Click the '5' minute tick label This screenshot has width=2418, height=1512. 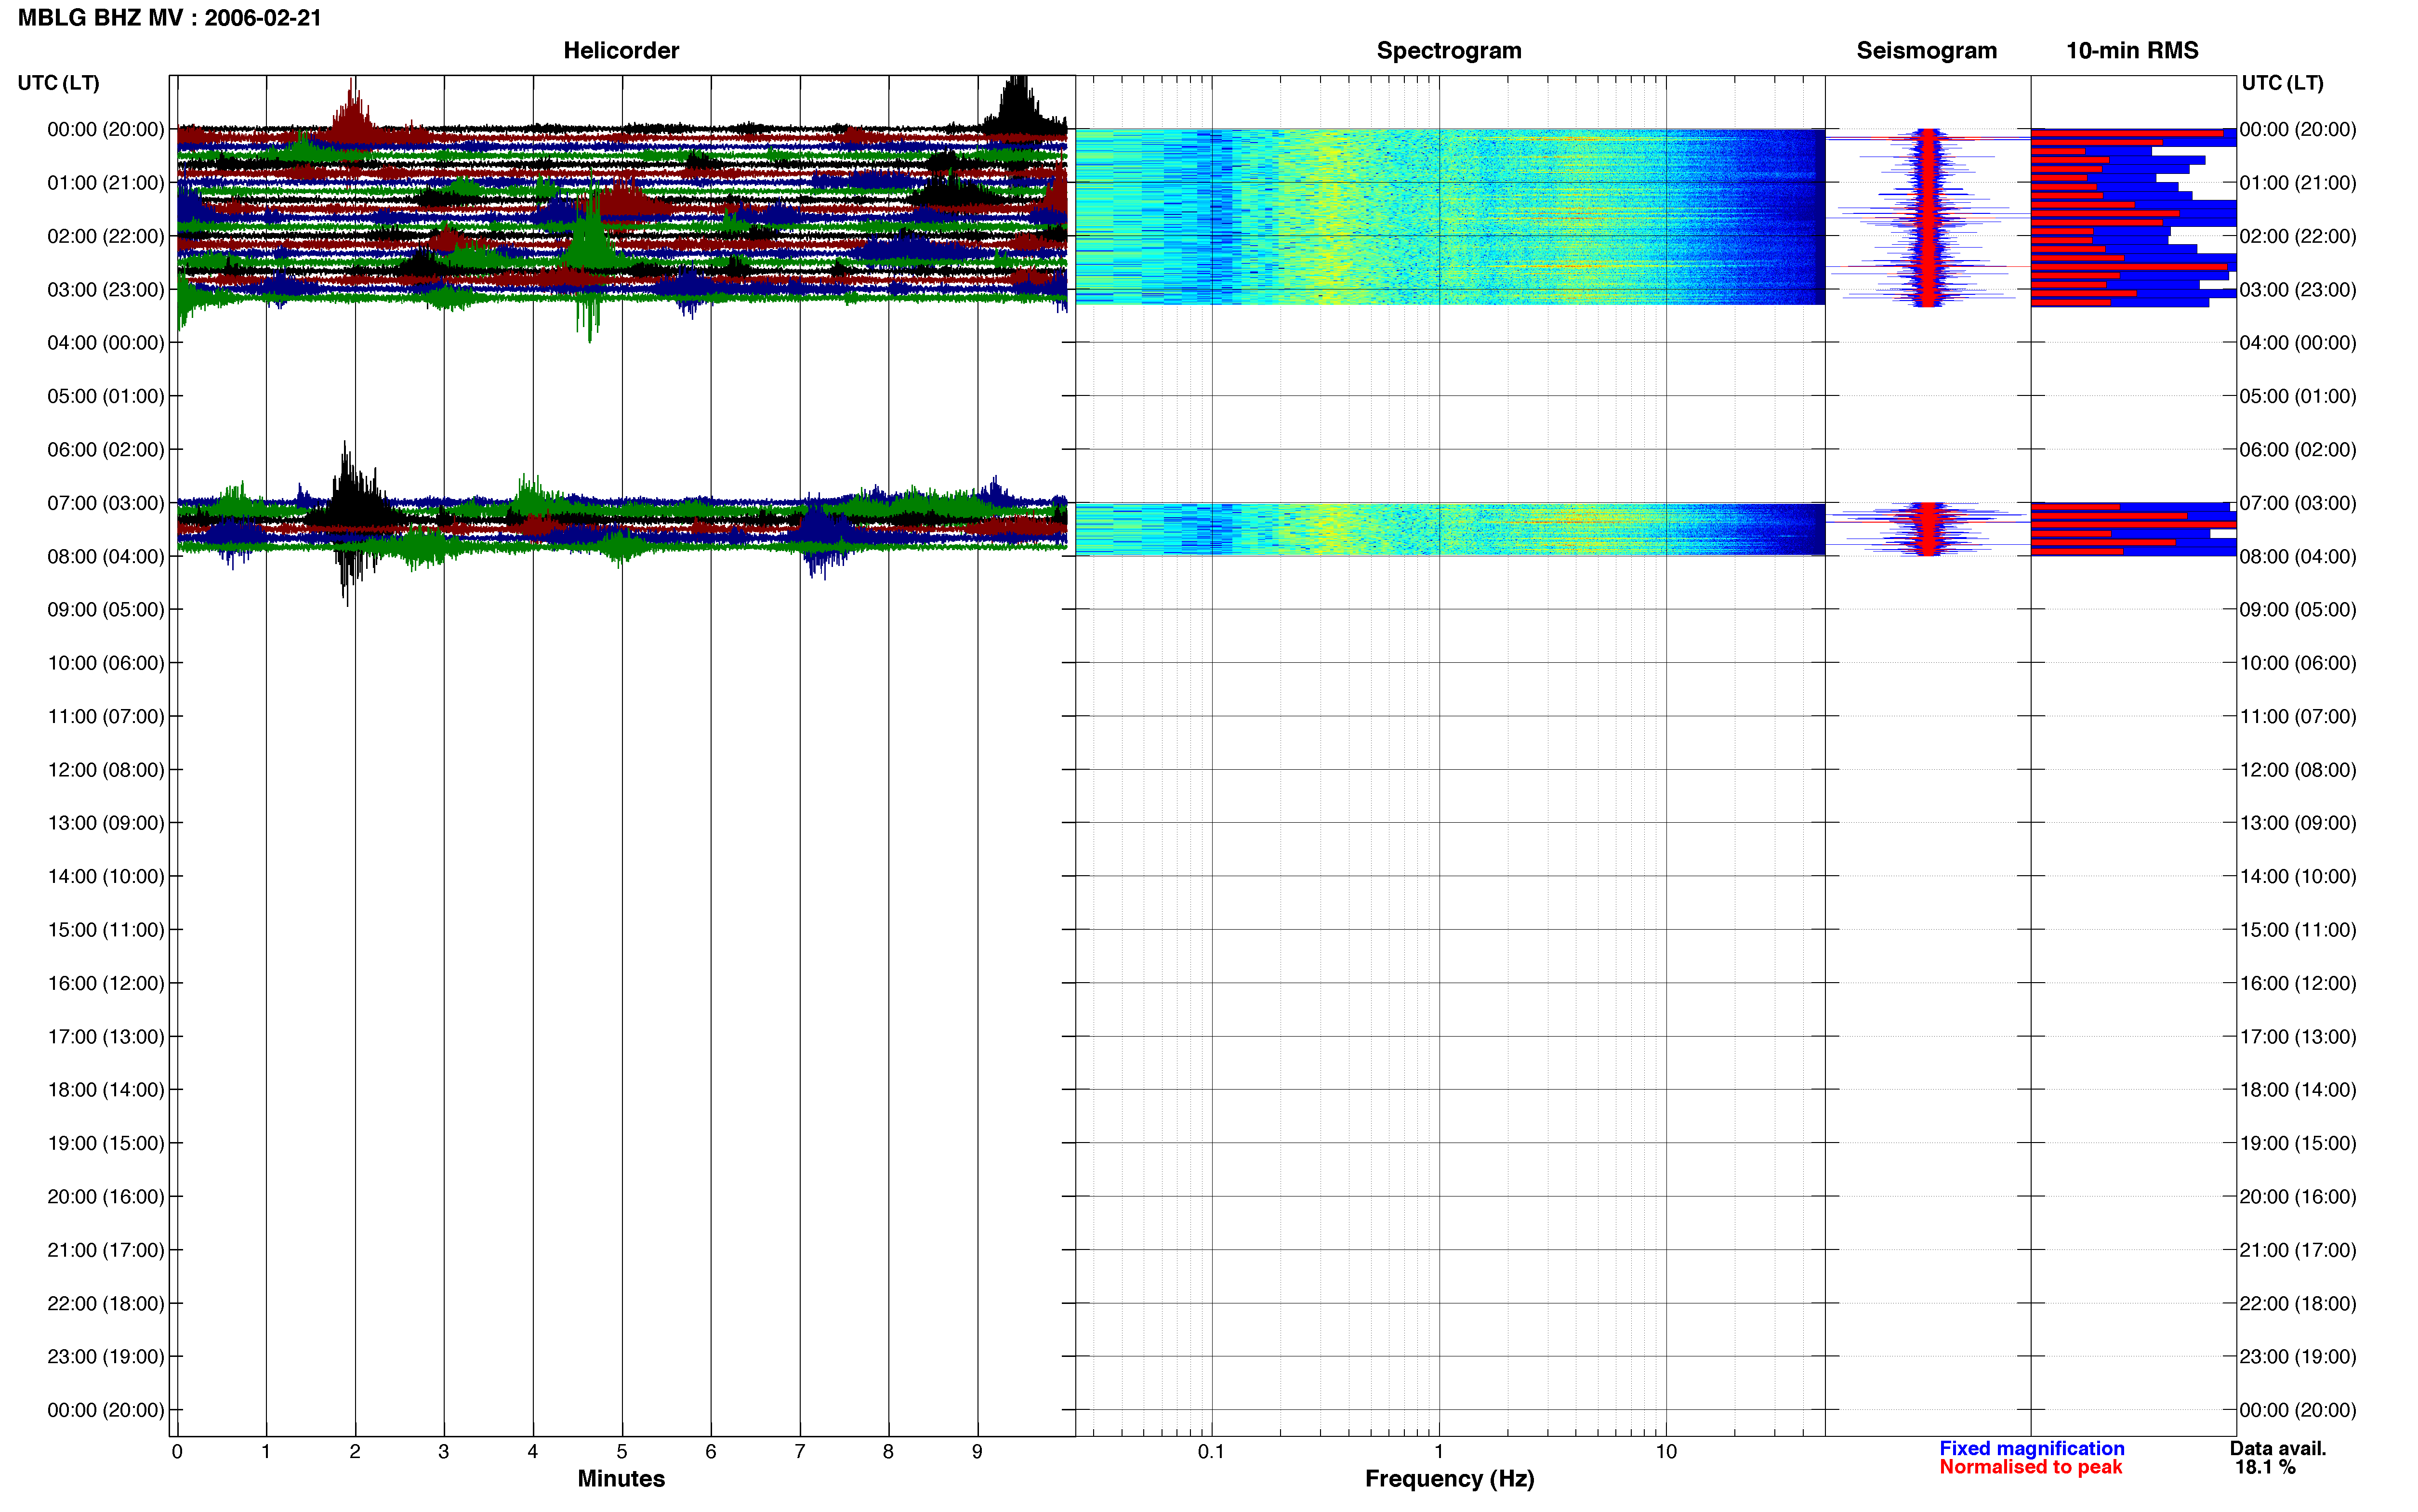(622, 1452)
